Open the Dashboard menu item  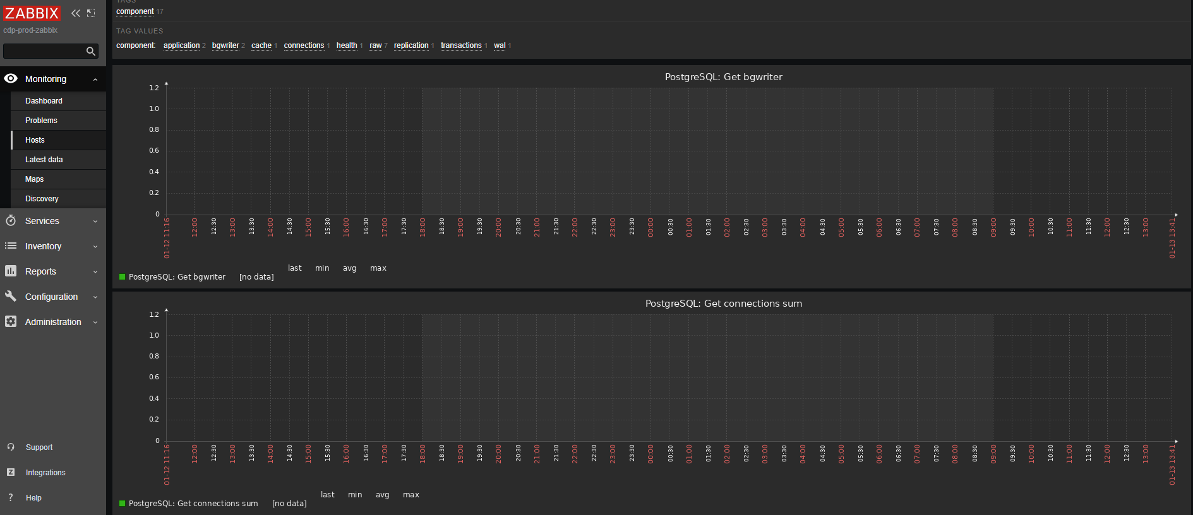[x=44, y=101]
